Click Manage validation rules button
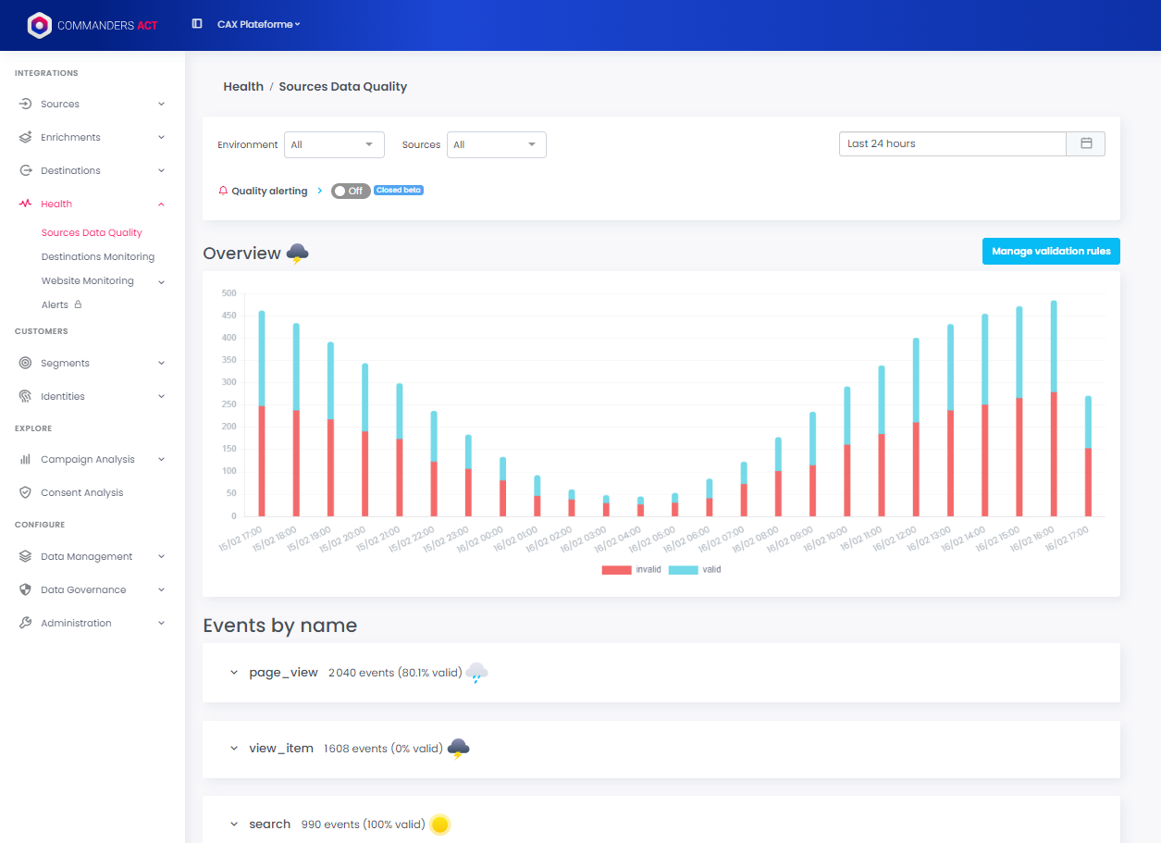This screenshot has width=1161, height=843. point(1051,251)
